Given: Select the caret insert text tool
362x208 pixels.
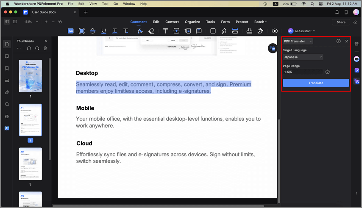Looking at the screenshot, I should (x=126, y=31).
